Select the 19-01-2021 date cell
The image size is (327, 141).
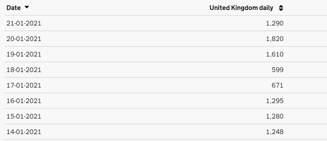(24, 54)
